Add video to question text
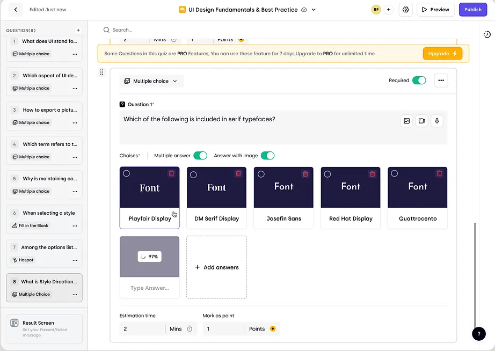495x351 pixels. click(422, 121)
